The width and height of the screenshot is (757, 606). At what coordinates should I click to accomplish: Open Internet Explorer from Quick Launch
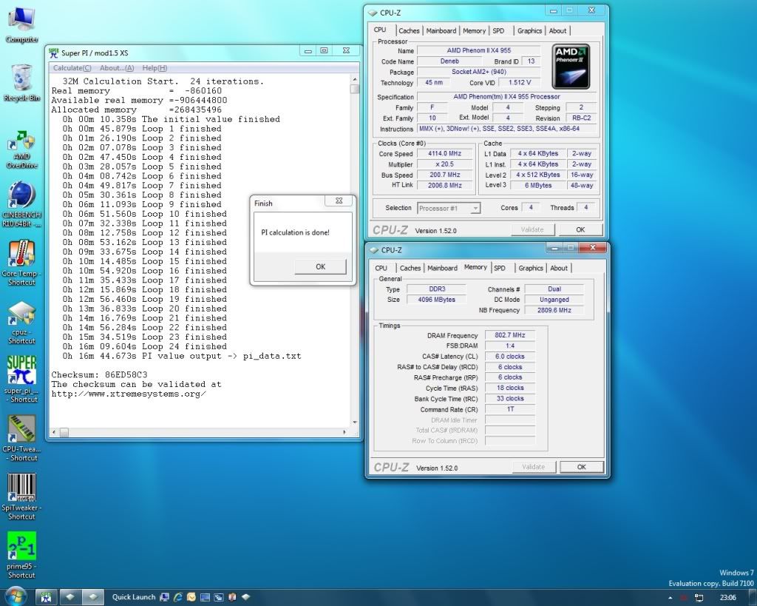click(178, 597)
